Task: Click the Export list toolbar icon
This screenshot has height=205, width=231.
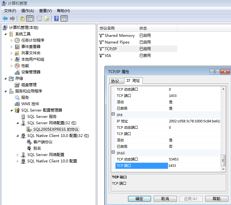Action: (x=47, y=18)
